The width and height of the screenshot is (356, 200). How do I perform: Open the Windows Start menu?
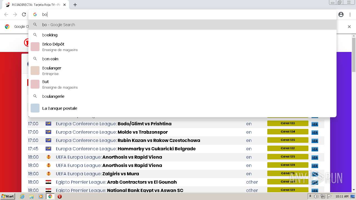[8, 196]
